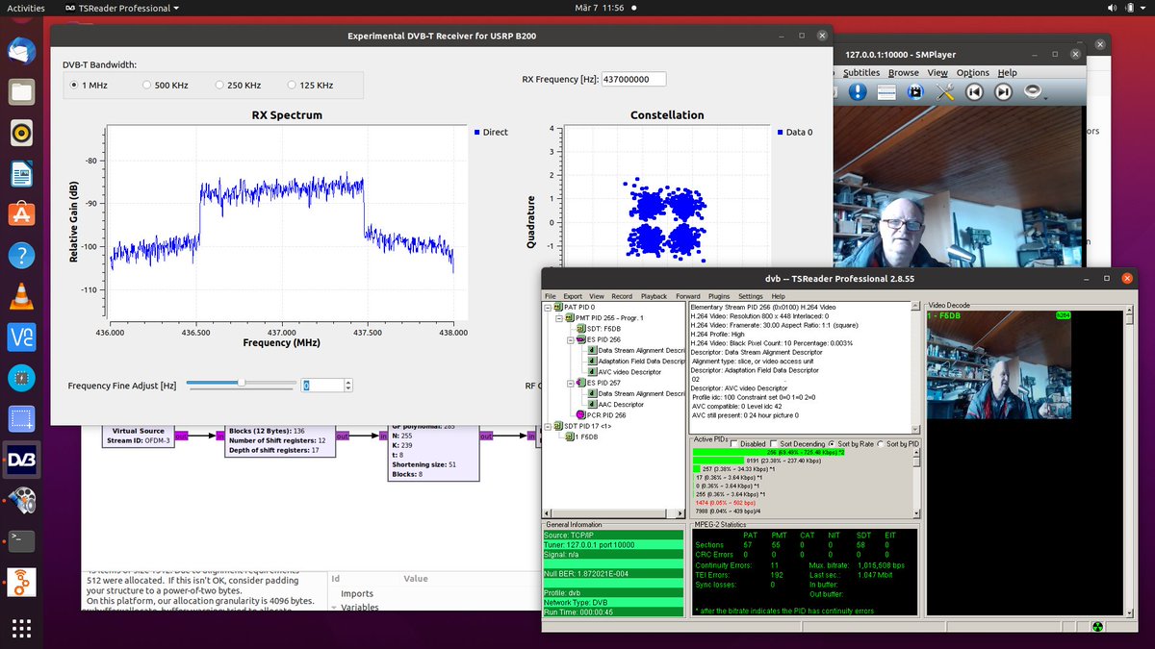1155x649 pixels.
Task: Select 1 MHz DVB-T bandwidth
Action: point(88,86)
